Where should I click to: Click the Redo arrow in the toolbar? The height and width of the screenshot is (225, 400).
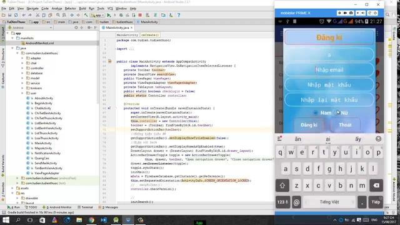tap(30, 15)
